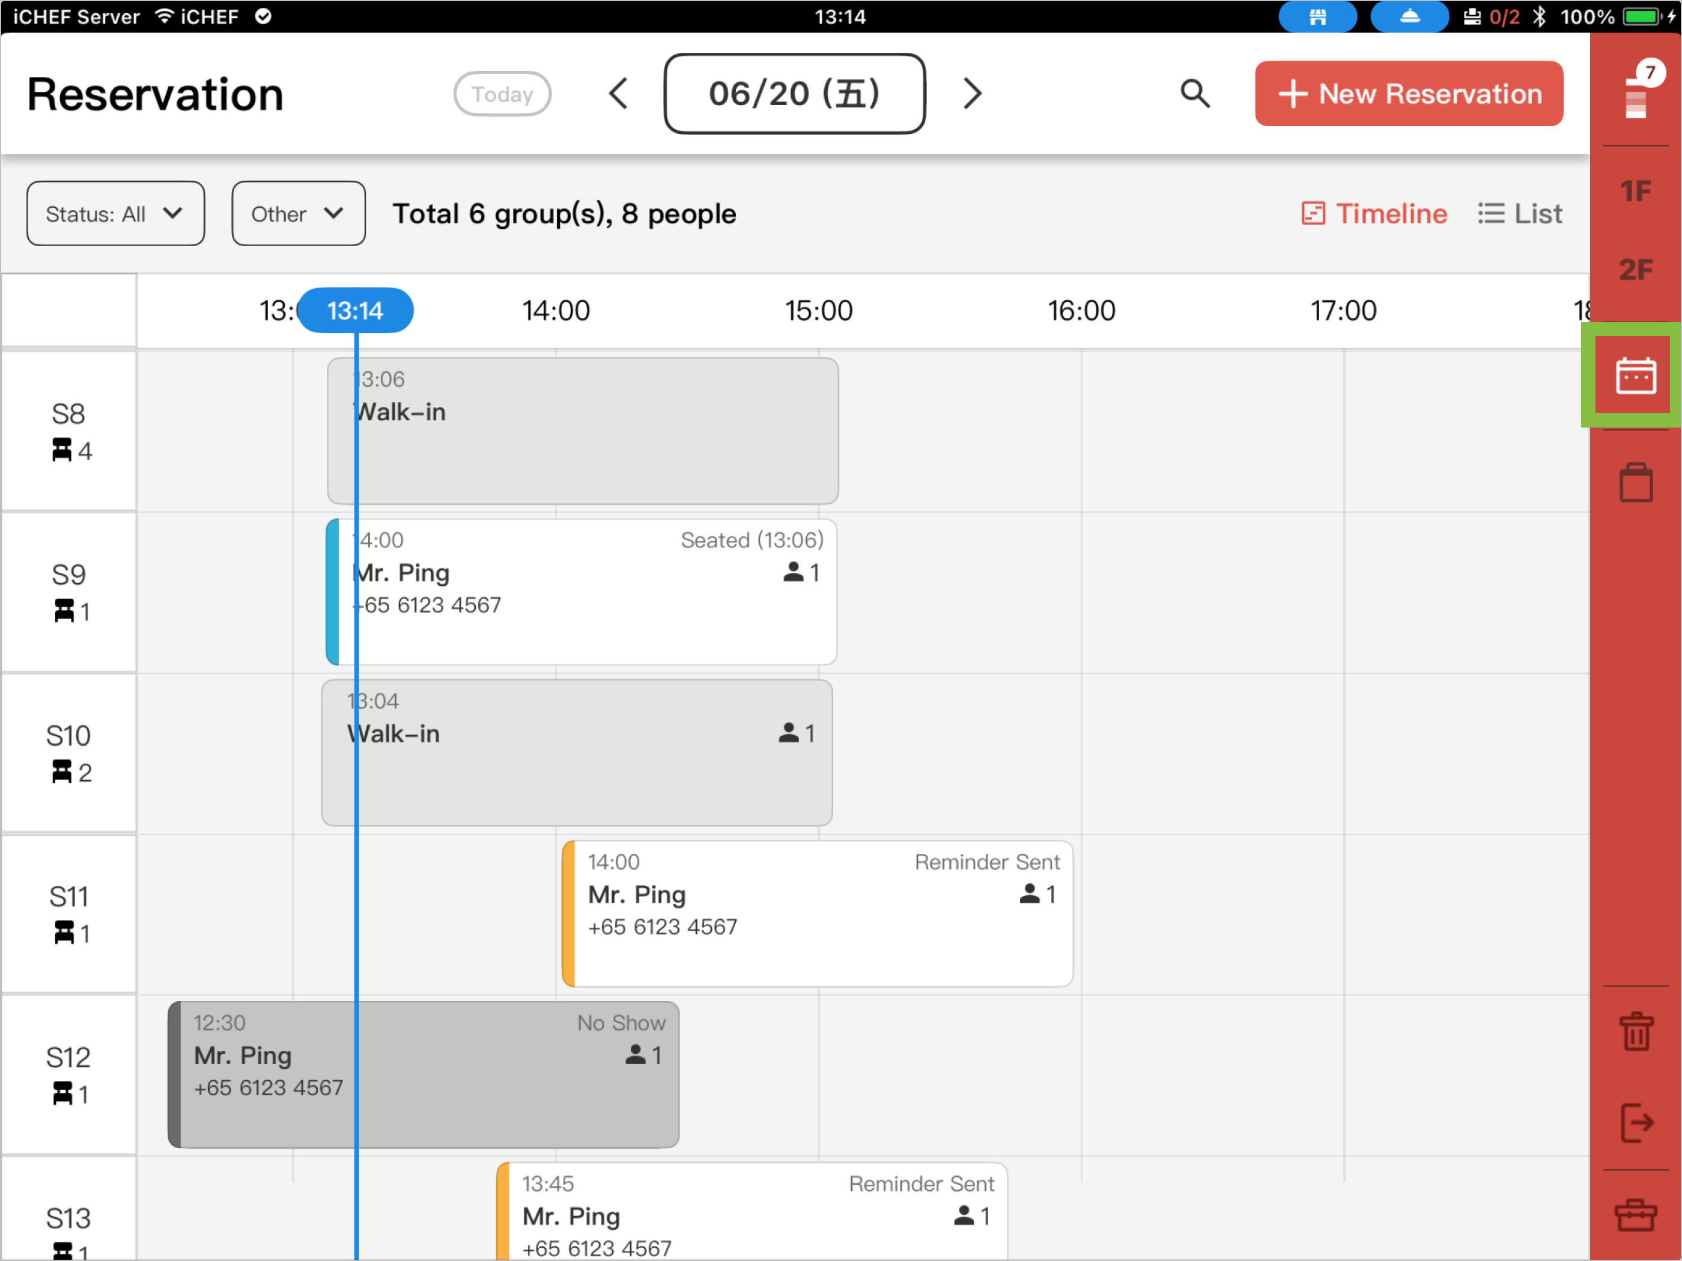Advance to the next day arrow

972,94
